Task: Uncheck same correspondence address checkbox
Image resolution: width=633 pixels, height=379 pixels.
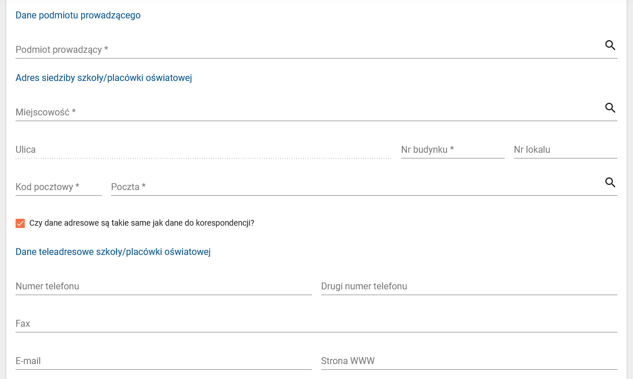Action: [x=20, y=223]
